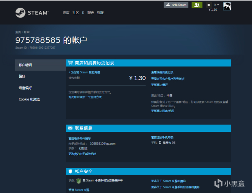
Task: Open 查看消费历史记录 link
Action: point(162,72)
